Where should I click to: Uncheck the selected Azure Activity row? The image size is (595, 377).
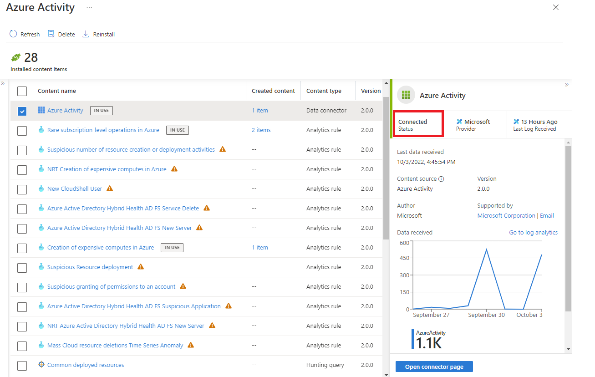coord(22,111)
